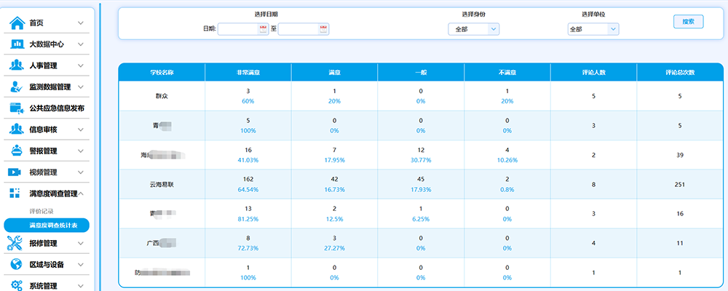The width and height of the screenshot is (728, 291).
Task: Click the Personnel Management people icon
Action: pos(17,65)
